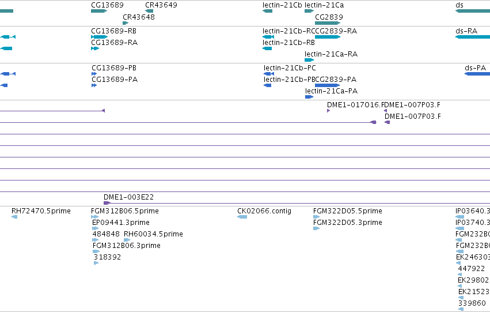Select the DME1-017O16.F purple arrow glyph
The image size is (490, 312).
pos(328,111)
